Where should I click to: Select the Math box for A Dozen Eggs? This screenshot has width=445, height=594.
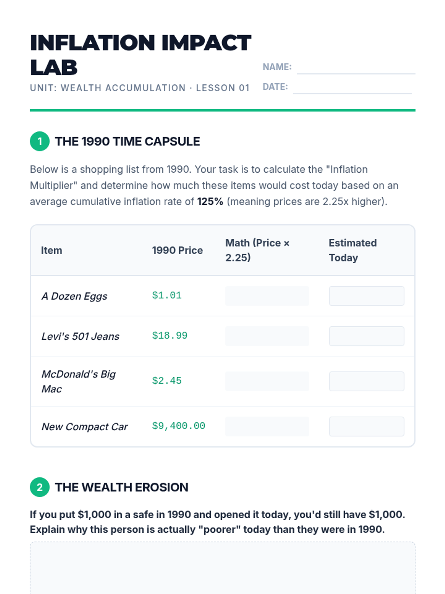[267, 296]
